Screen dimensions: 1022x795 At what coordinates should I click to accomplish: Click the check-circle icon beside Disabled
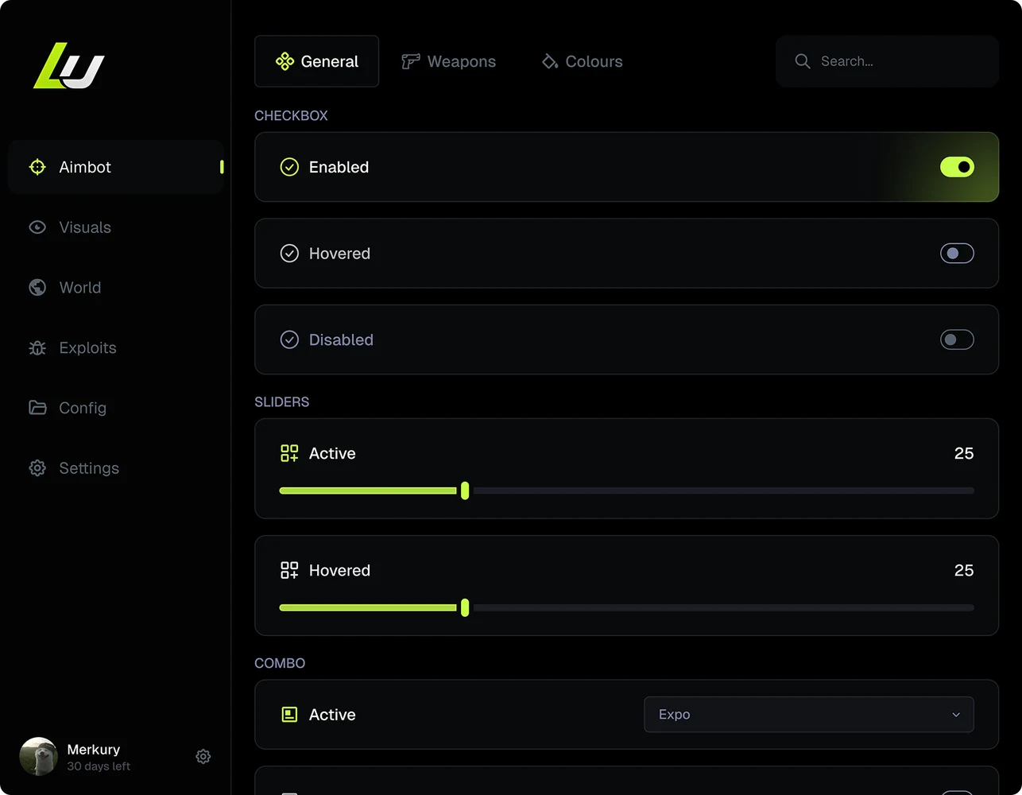(x=289, y=339)
